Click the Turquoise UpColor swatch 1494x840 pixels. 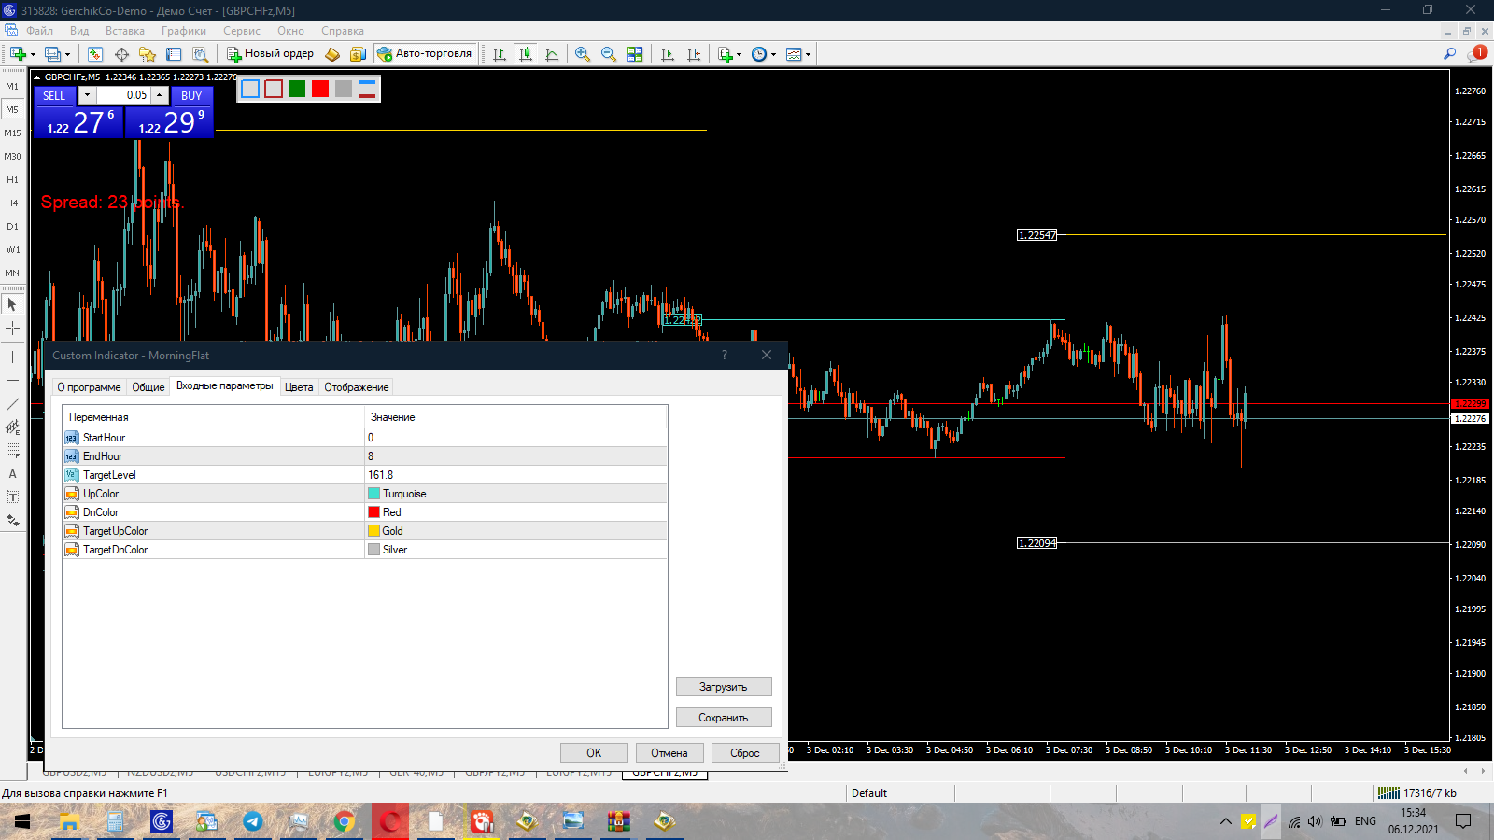pyautogui.click(x=374, y=494)
